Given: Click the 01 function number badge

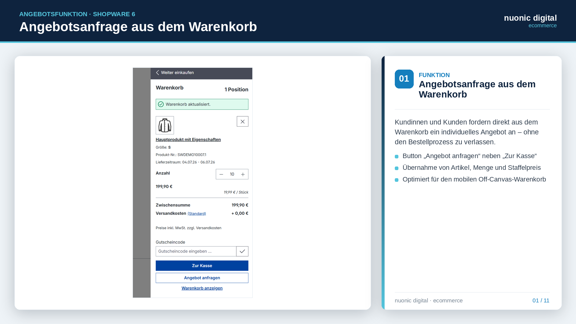Looking at the screenshot, I should coord(404,79).
